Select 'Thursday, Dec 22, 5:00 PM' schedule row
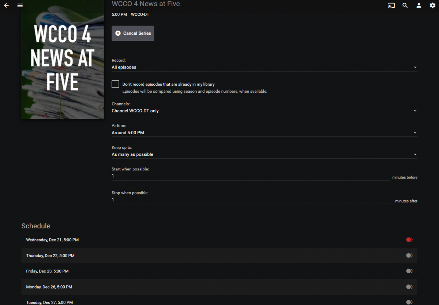Image resolution: width=439 pixels, height=305 pixels. point(219,255)
